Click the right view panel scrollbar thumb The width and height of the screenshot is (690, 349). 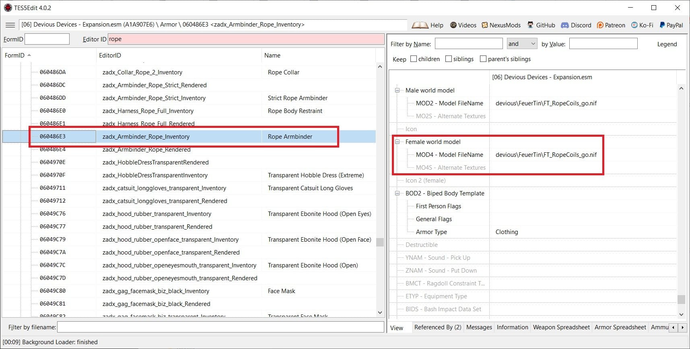(681, 299)
